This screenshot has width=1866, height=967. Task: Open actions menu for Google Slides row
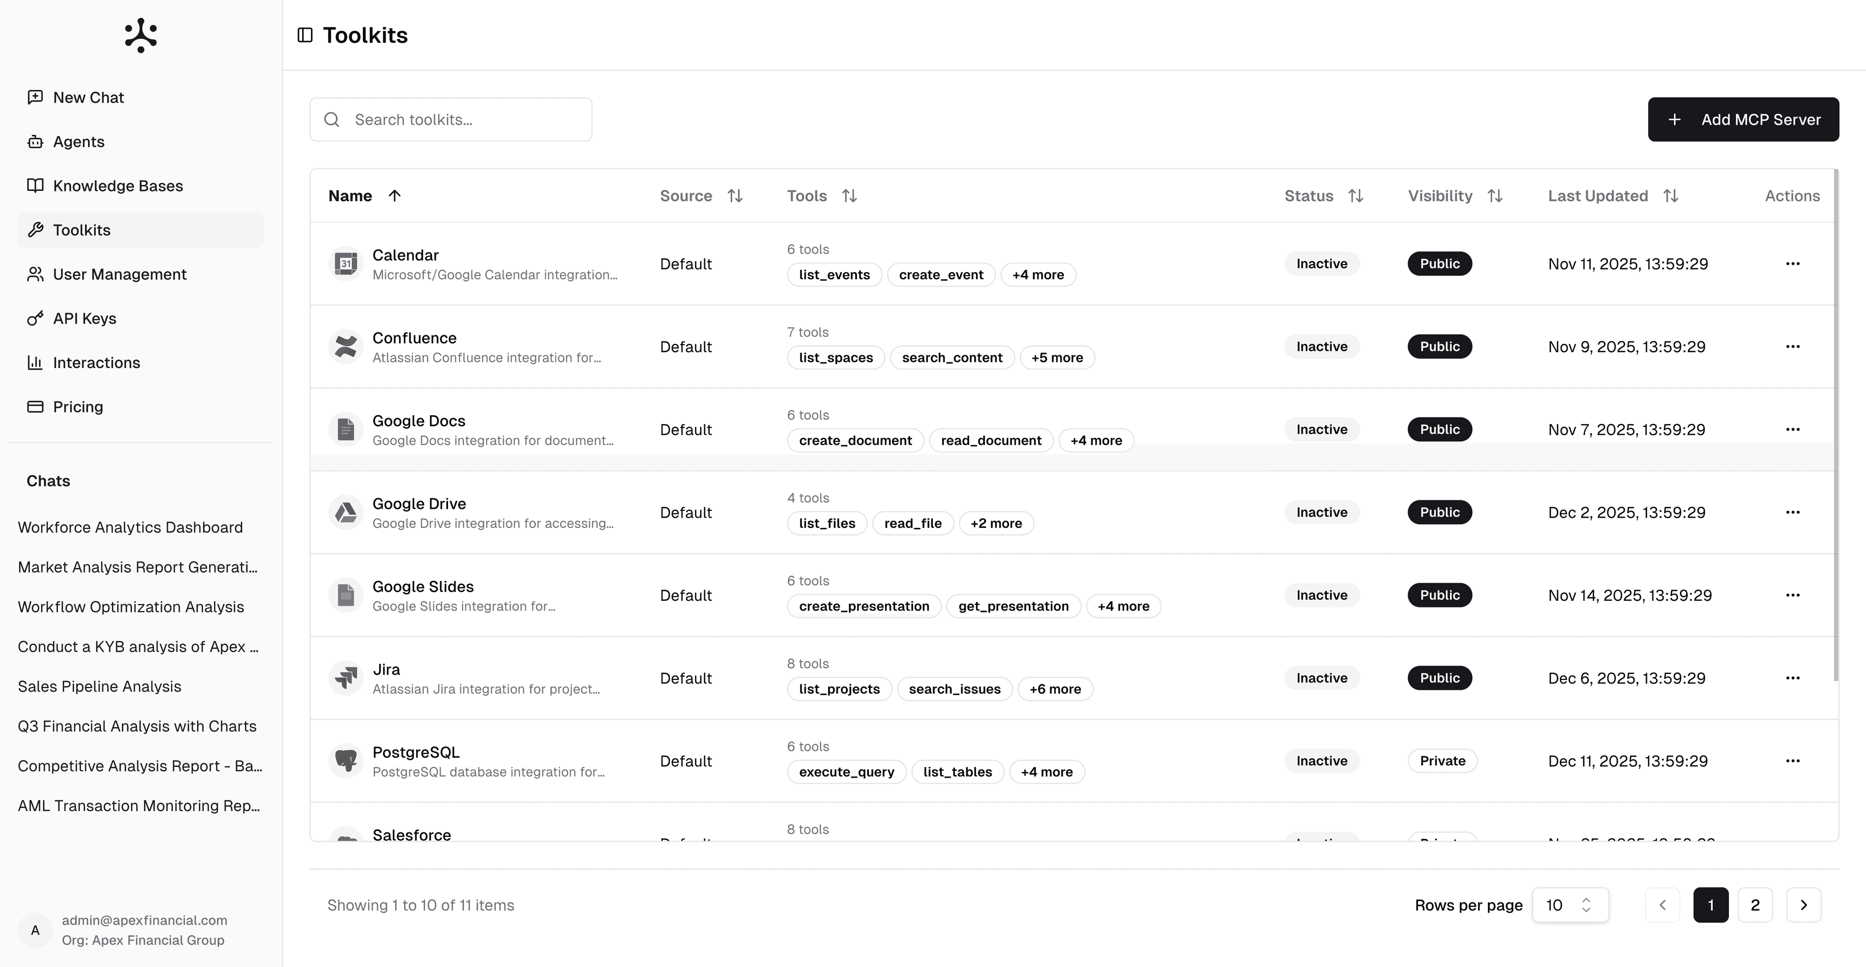(1792, 595)
